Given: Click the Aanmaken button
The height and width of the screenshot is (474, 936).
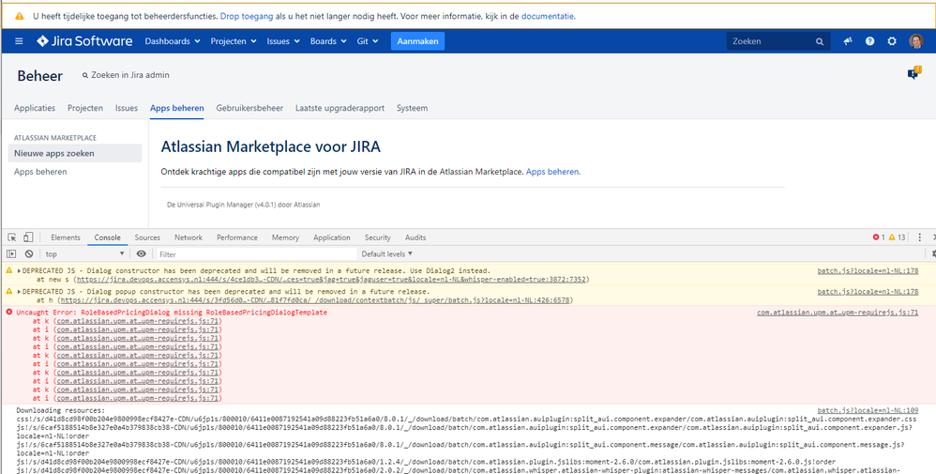Looking at the screenshot, I should (x=418, y=41).
